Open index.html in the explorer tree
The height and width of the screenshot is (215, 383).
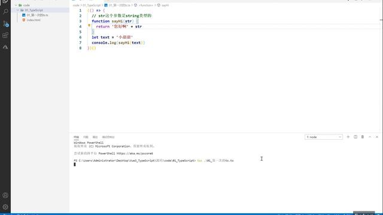coord(34,20)
